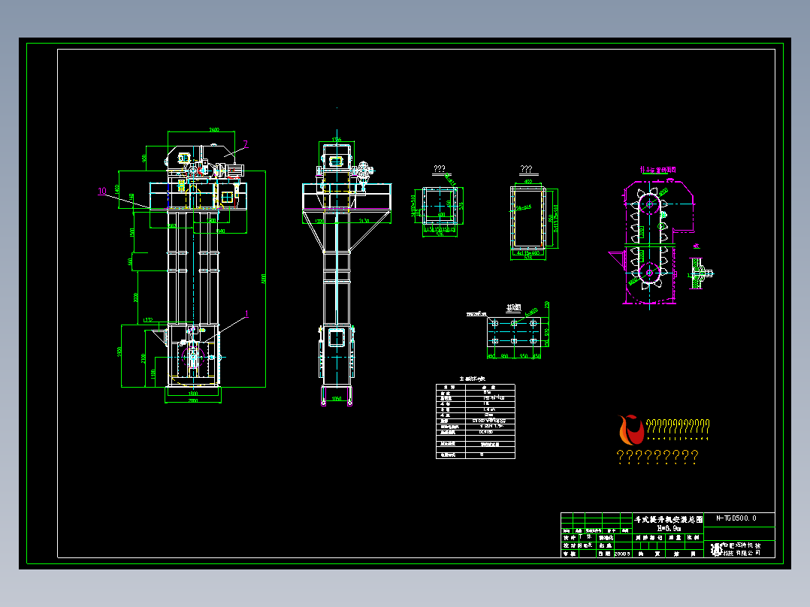Click the 400 dimension atop rectangular flange
810x607 pixels.
[528, 182]
